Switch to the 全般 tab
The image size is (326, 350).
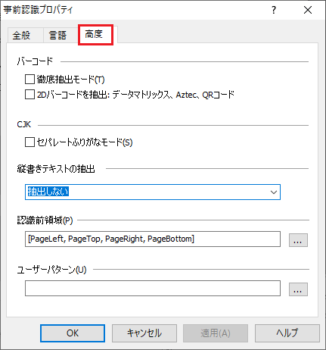25,35
